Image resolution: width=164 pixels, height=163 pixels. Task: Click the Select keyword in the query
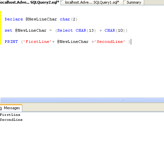pyautogui.click(x=65, y=30)
